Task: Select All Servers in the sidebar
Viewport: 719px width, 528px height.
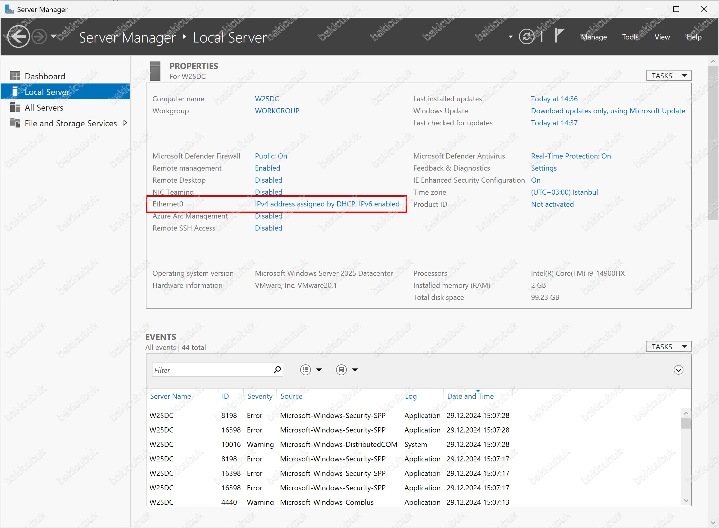Action: click(65, 108)
